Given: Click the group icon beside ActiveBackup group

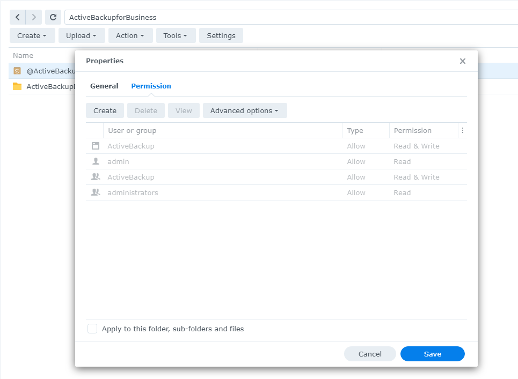Looking at the screenshot, I should (95, 177).
